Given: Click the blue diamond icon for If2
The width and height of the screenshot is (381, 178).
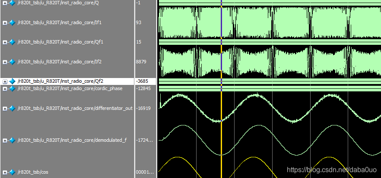Looking at the screenshot, I should [x=12, y=62].
